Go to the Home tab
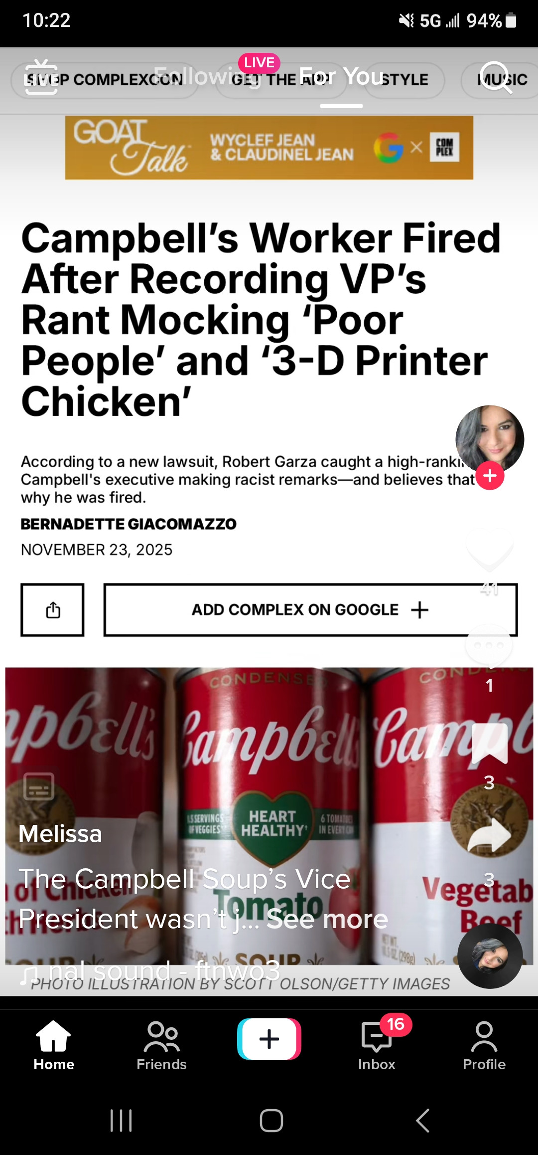 pos(54,1045)
